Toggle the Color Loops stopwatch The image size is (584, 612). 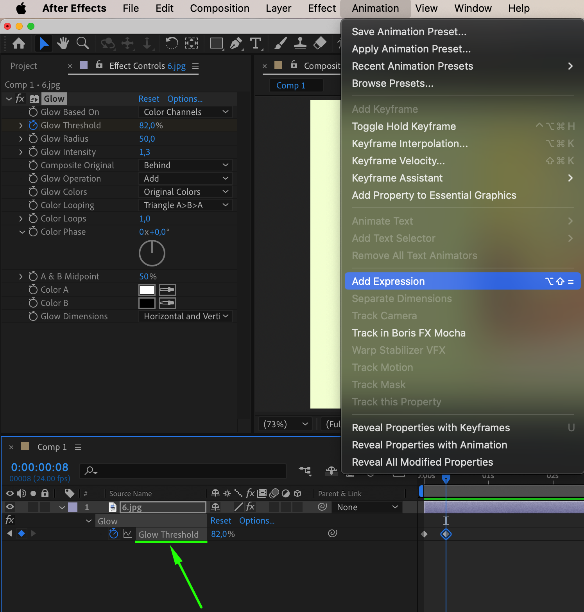click(x=33, y=218)
